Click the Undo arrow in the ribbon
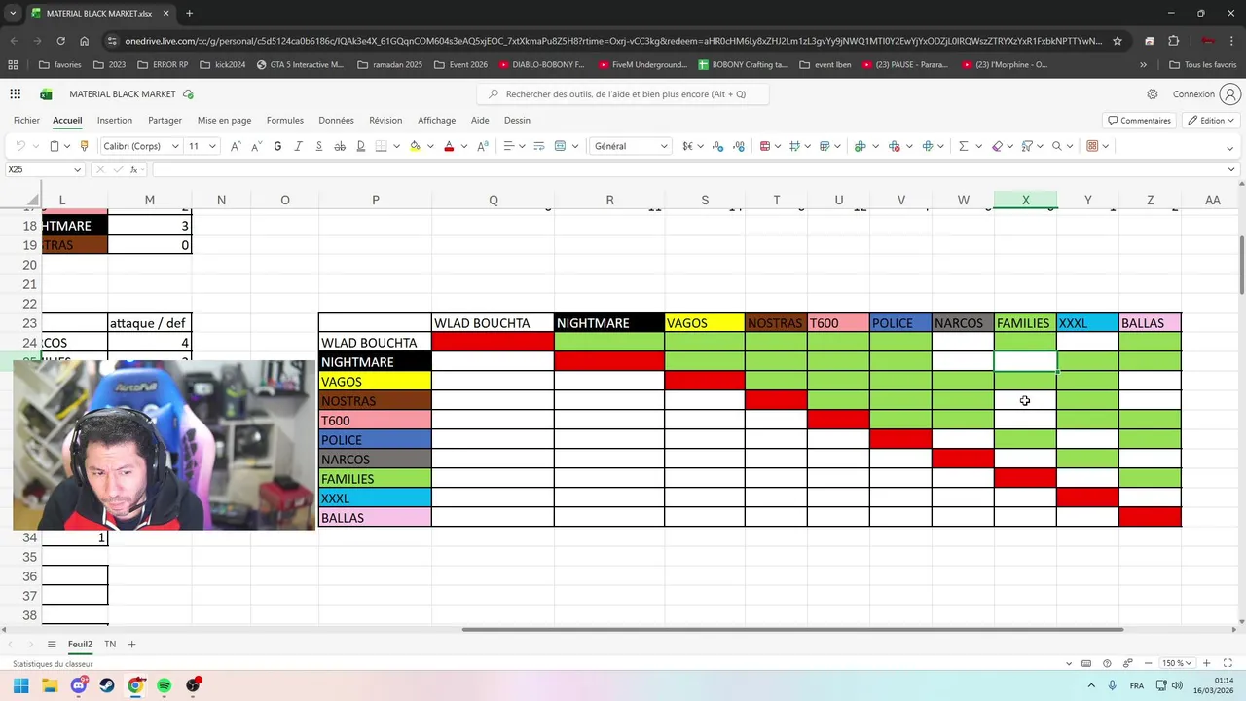1246x701 pixels. [x=19, y=146]
